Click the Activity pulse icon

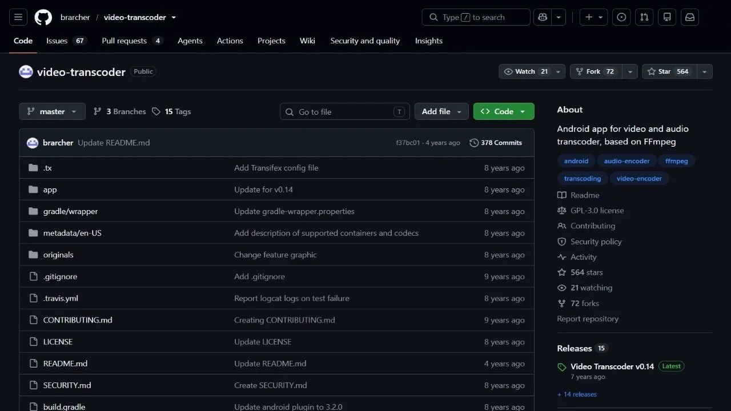click(562, 257)
